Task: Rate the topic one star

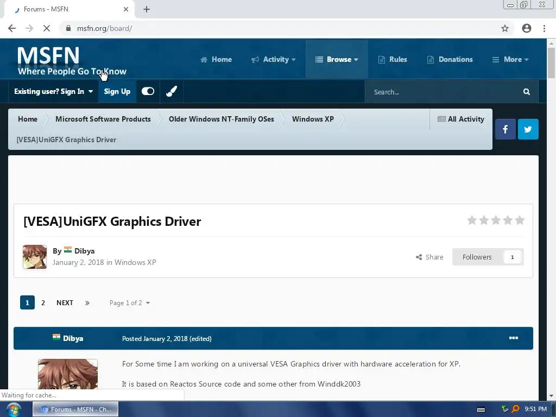Action: tap(472, 220)
